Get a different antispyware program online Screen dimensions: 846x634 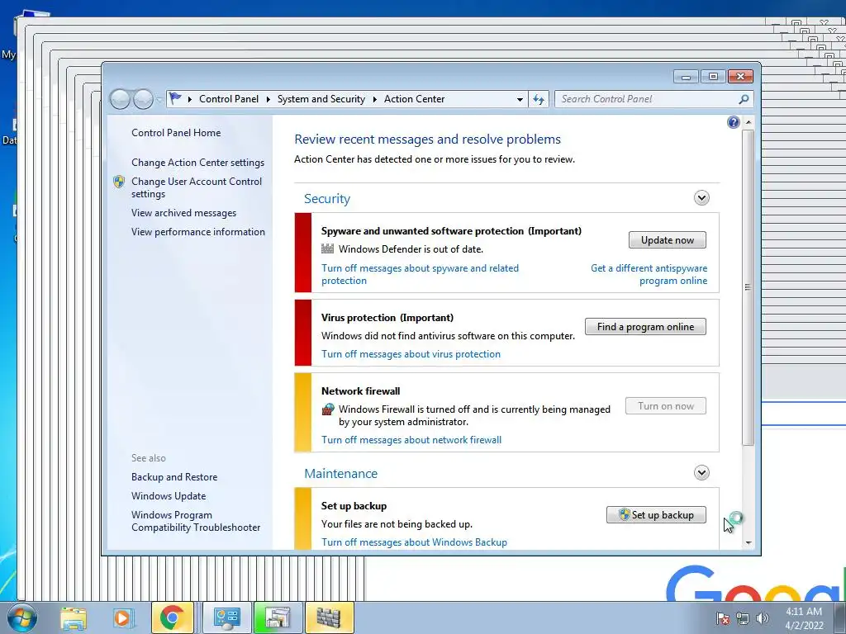pyautogui.click(x=649, y=274)
